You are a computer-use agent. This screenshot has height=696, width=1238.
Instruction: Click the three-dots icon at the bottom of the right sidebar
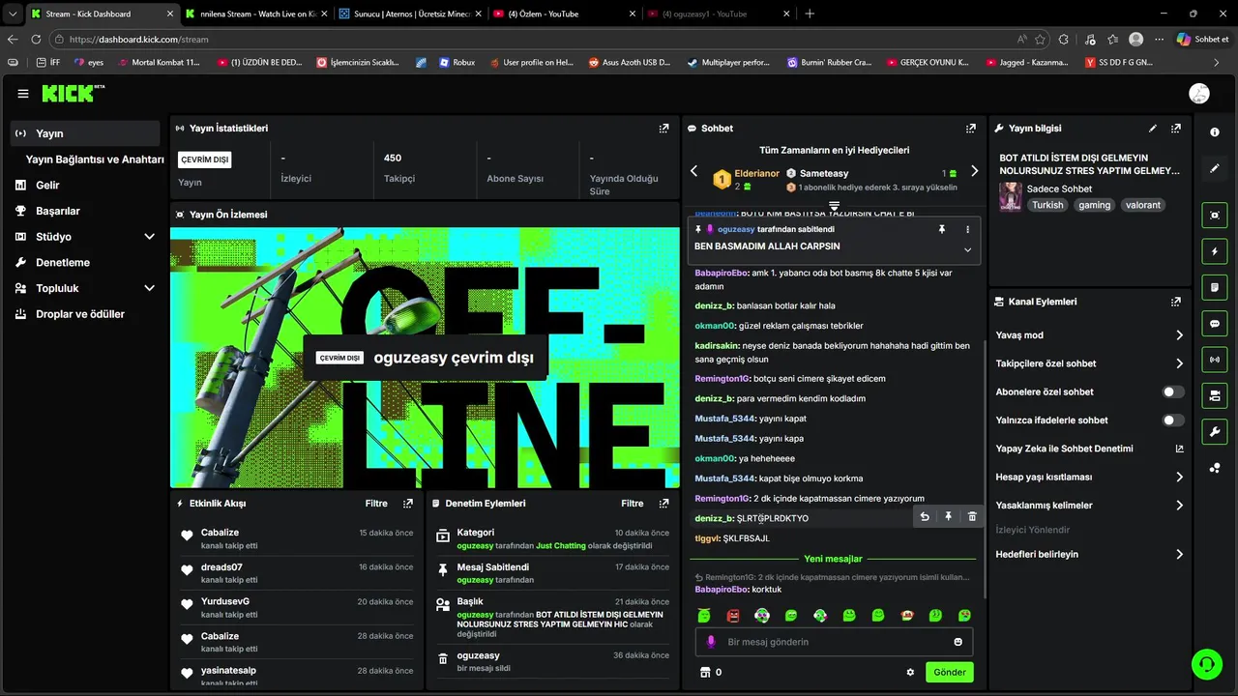pos(1215,468)
